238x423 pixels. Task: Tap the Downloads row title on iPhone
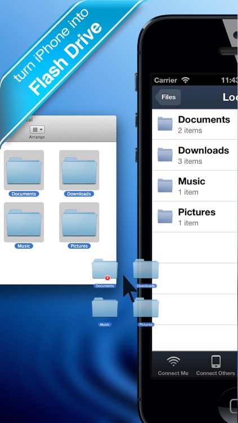click(x=204, y=150)
